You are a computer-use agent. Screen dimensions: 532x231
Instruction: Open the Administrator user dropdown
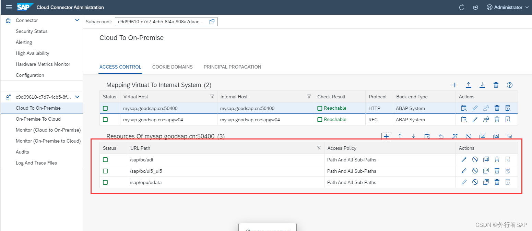[x=508, y=7]
